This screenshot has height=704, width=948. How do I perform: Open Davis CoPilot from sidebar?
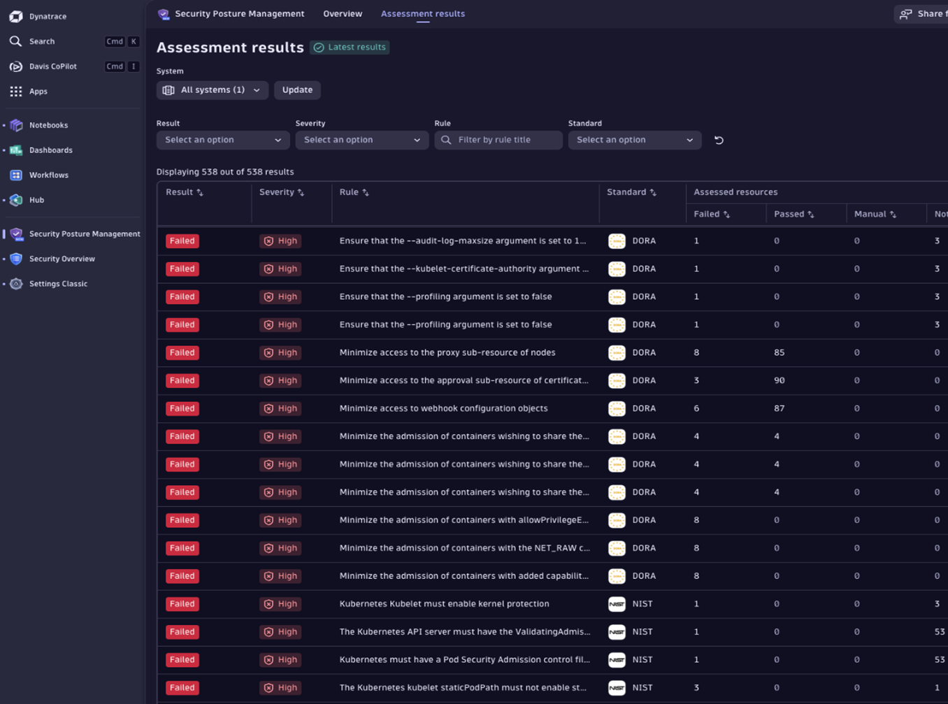coord(52,66)
